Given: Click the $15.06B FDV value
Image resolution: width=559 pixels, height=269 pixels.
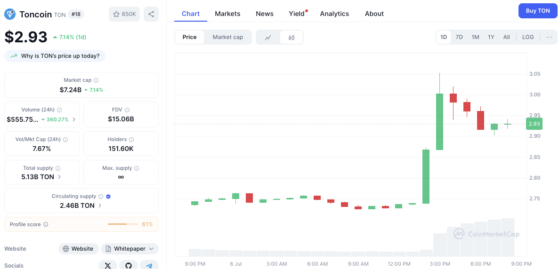Looking at the screenshot, I should (x=121, y=119).
